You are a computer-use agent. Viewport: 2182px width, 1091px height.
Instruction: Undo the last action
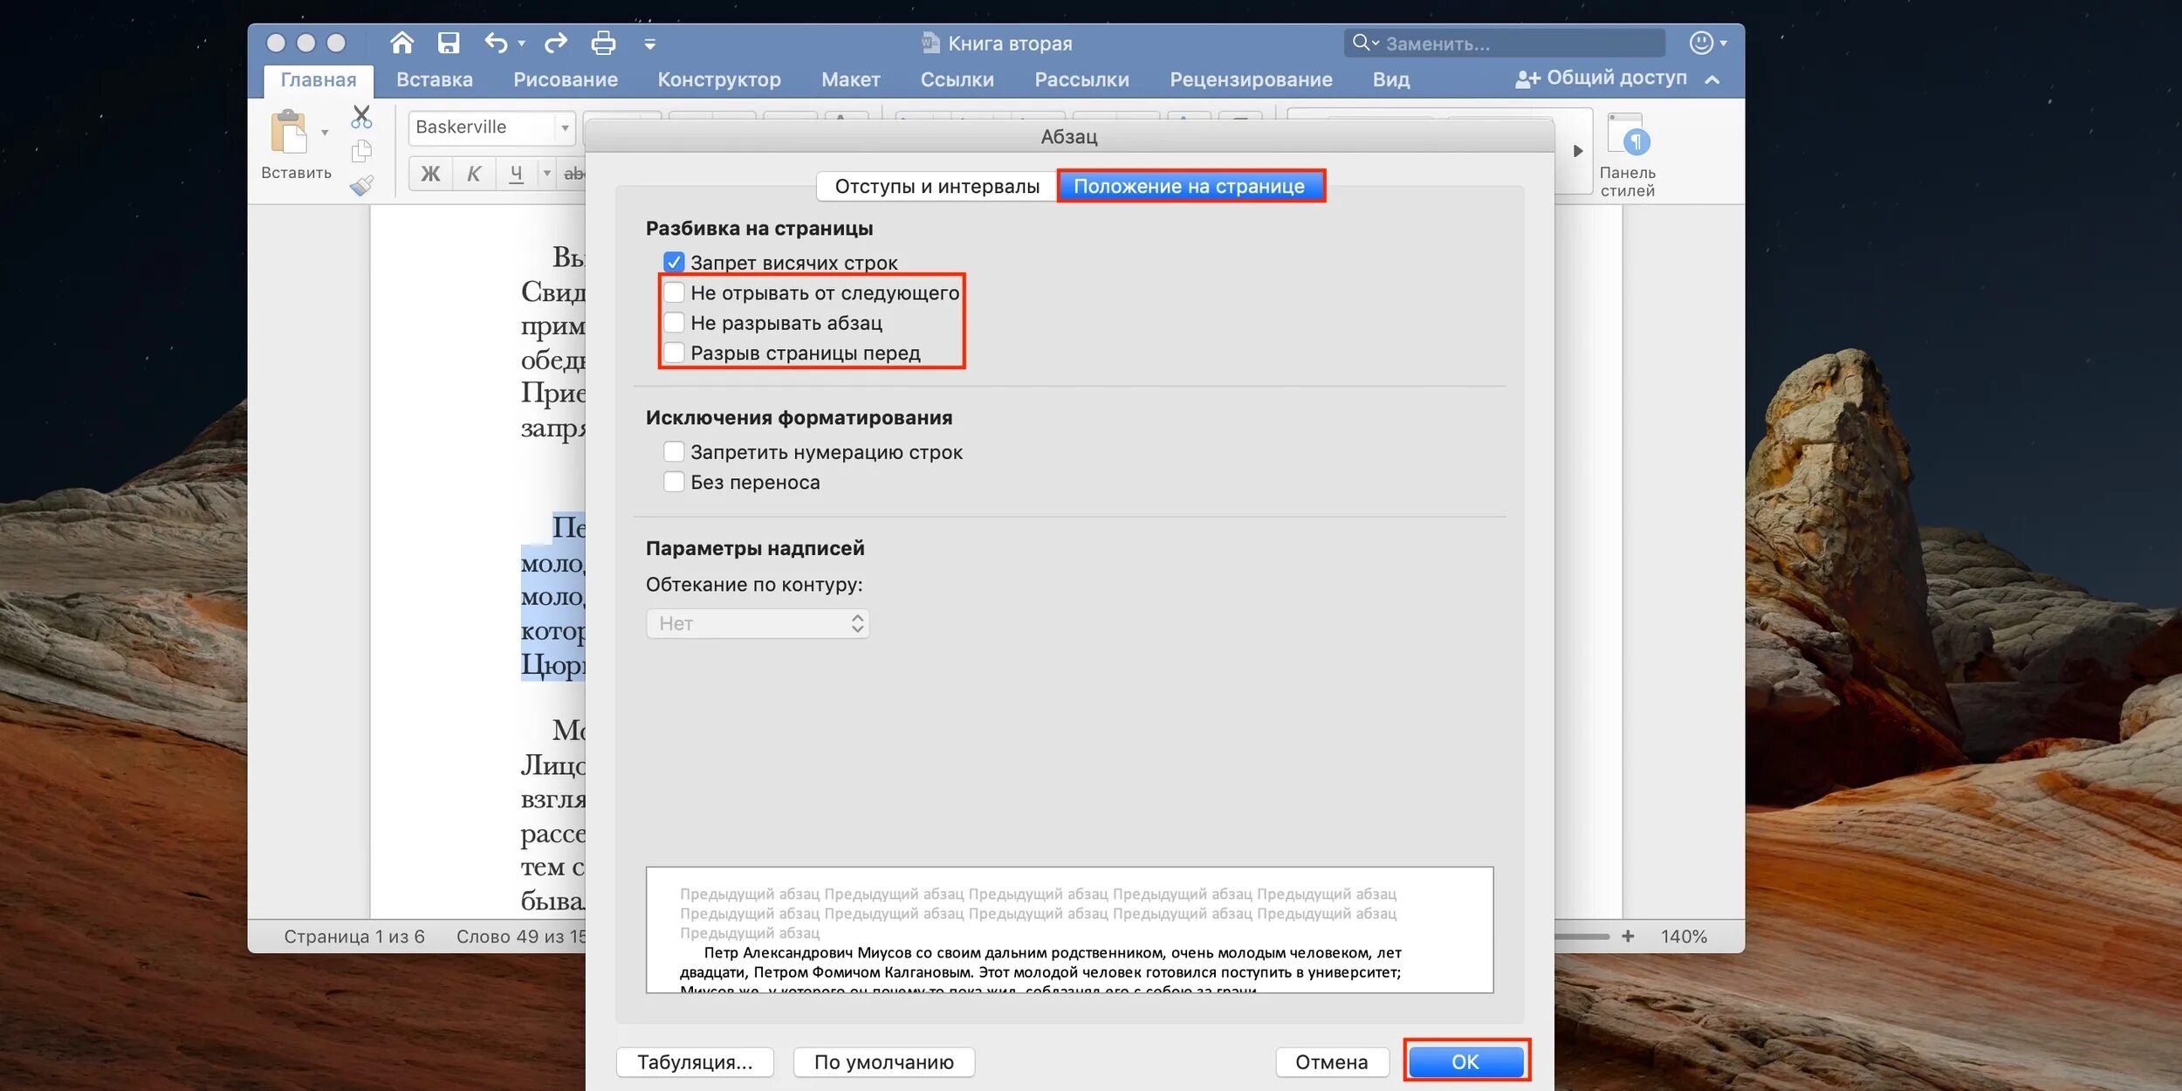(x=496, y=42)
